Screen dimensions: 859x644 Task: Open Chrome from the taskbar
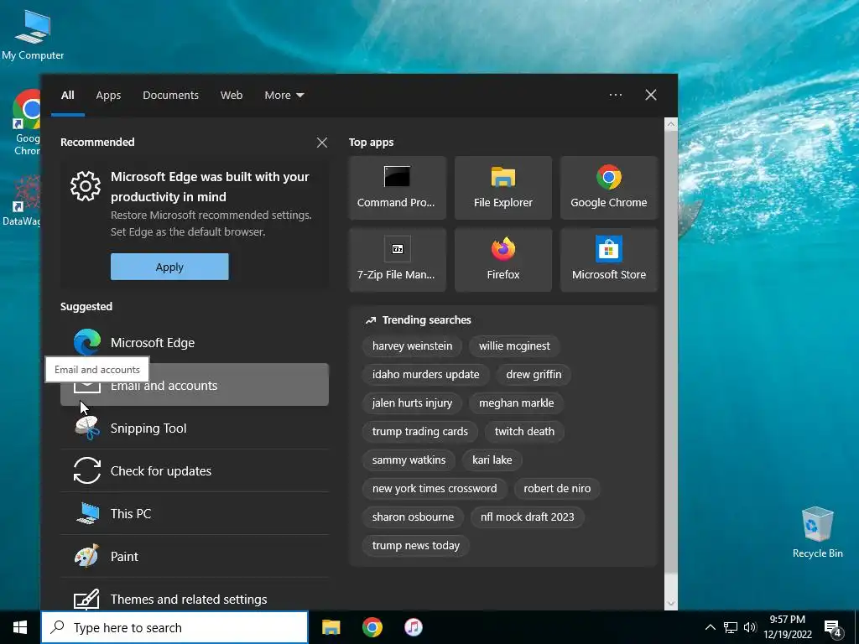click(x=372, y=627)
